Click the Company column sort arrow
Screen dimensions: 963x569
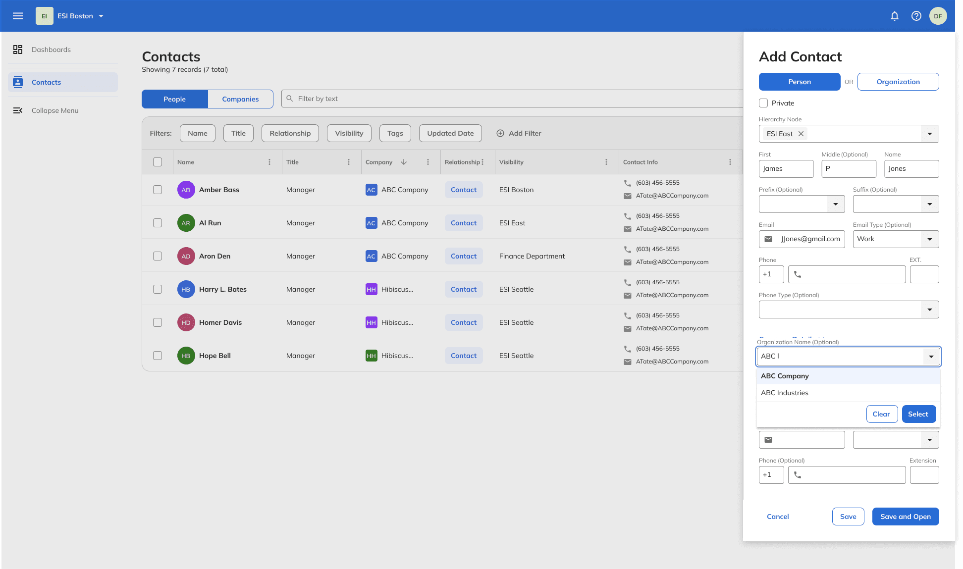[x=404, y=162]
